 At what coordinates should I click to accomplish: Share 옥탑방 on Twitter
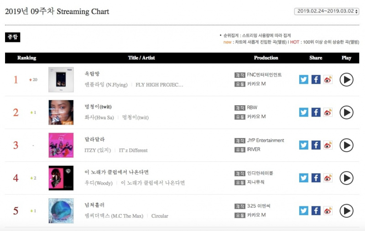tap(303, 79)
